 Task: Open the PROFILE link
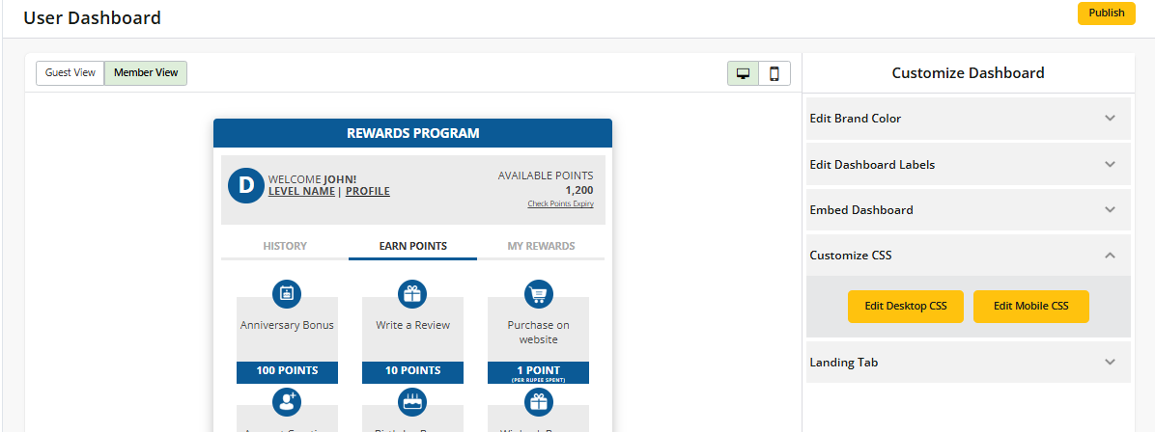(x=368, y=191)
